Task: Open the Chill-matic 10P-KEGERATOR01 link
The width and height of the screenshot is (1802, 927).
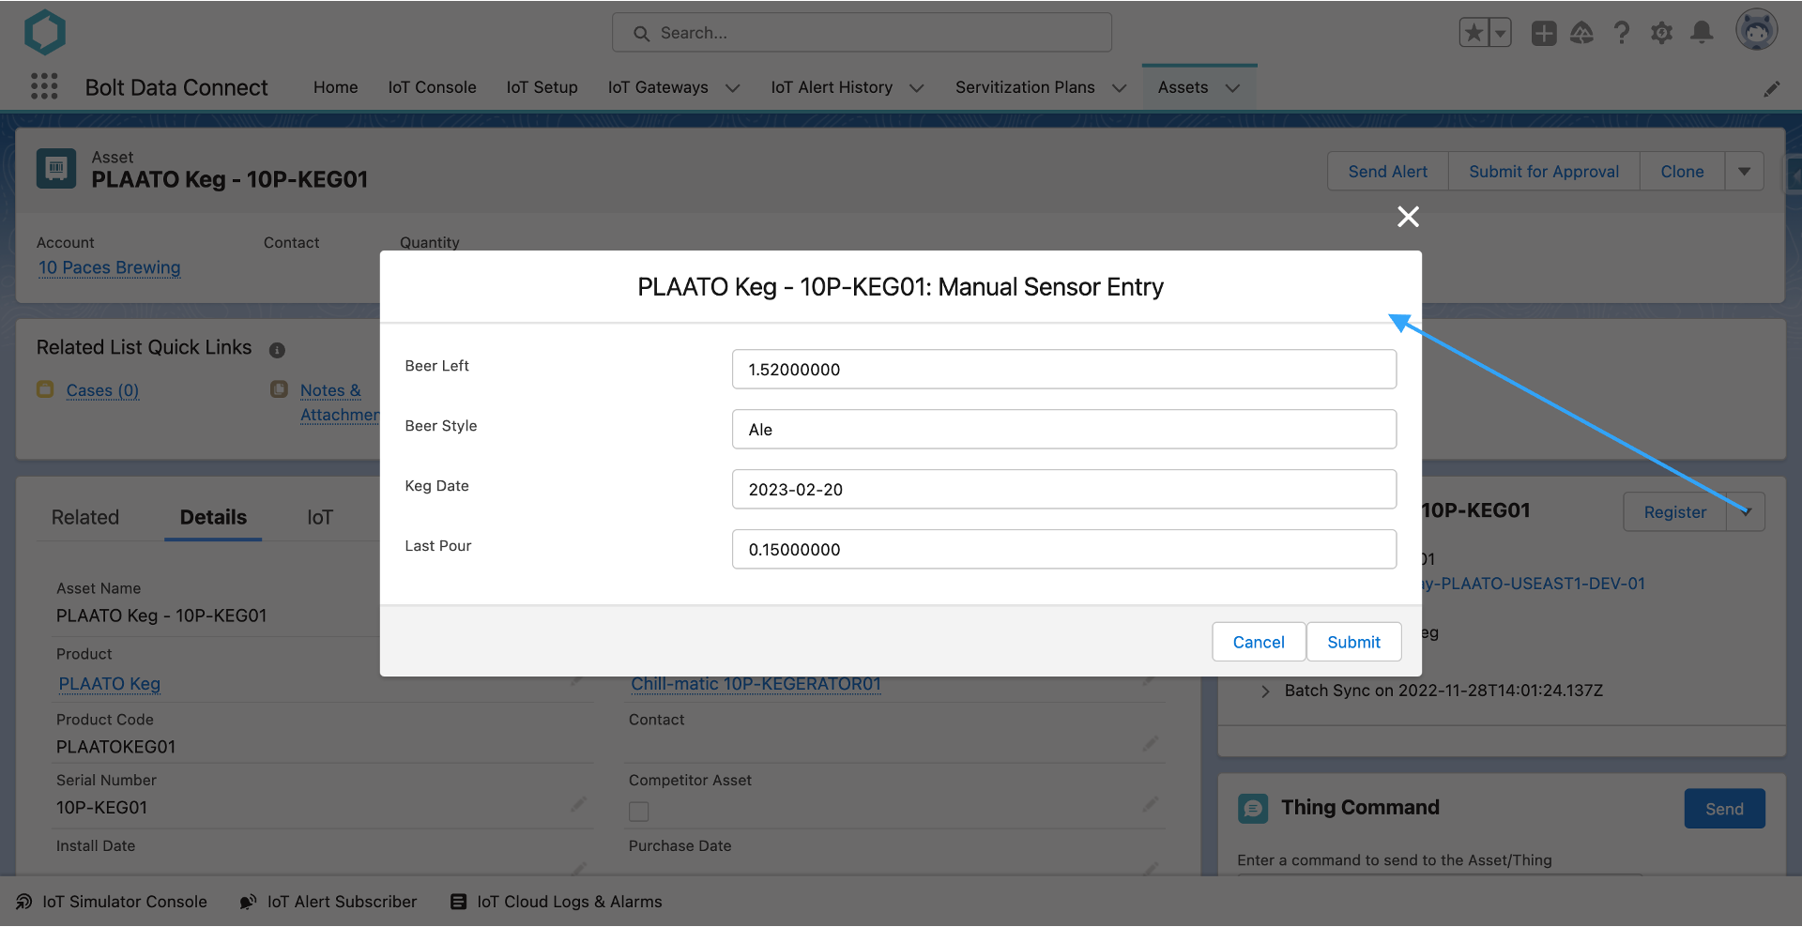Action: 756,684
